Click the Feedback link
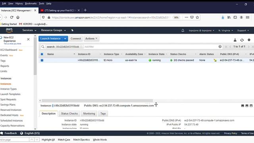Screen dimensions: 254x143 coord(9,133)
